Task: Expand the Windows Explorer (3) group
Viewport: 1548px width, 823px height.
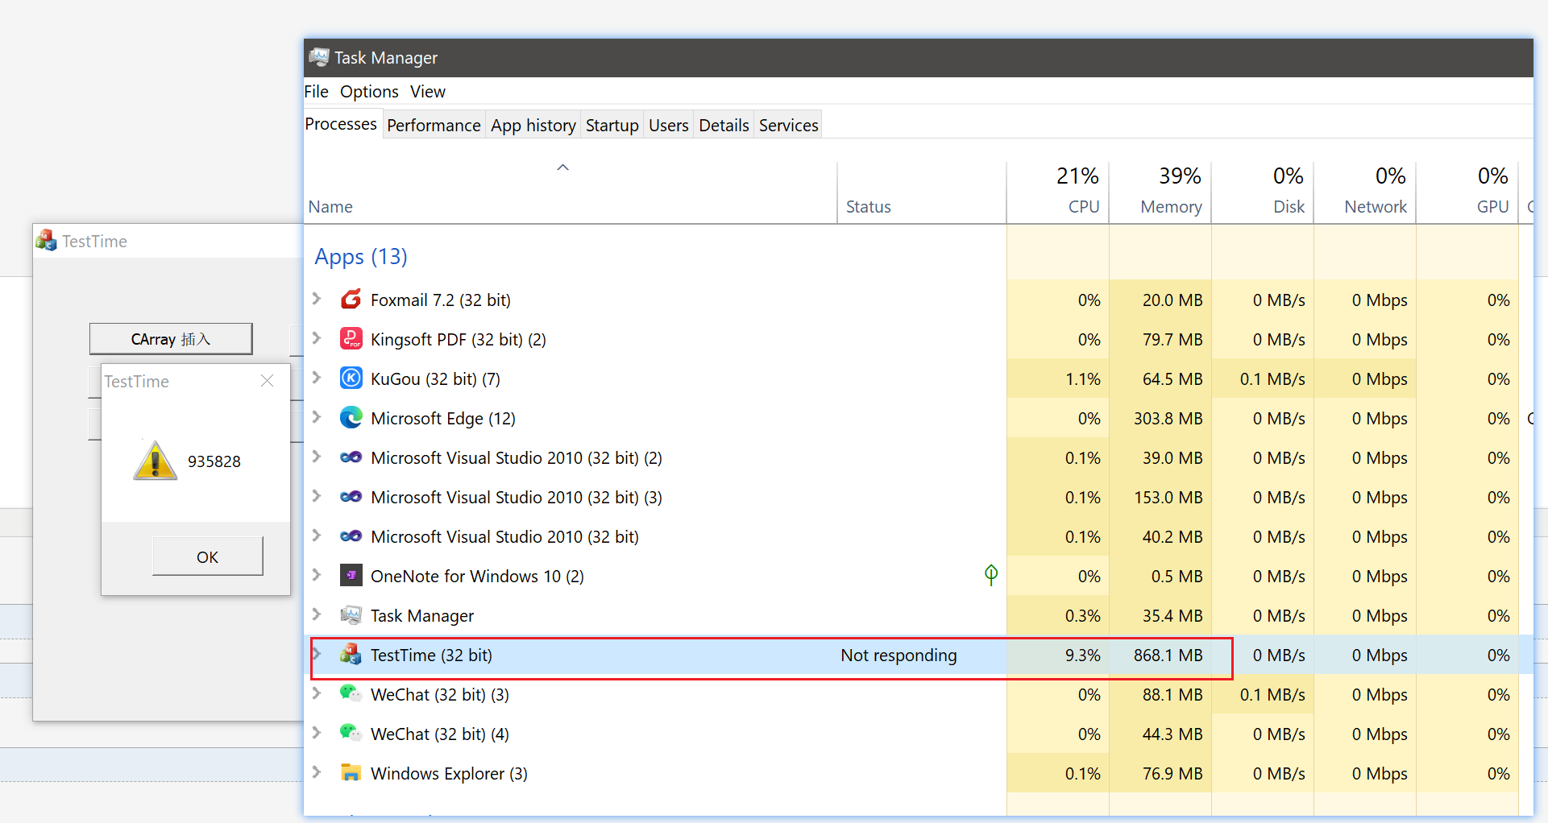Action: pos(317,772)
